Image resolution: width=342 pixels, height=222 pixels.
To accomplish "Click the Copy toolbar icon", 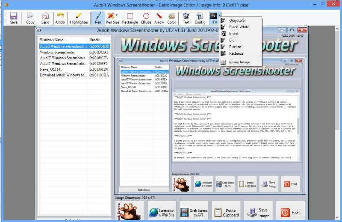I will (30, 18).
